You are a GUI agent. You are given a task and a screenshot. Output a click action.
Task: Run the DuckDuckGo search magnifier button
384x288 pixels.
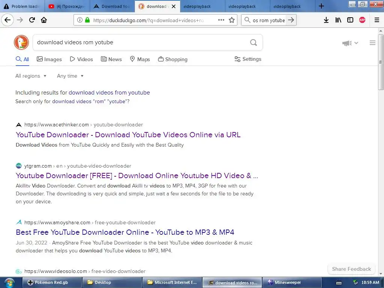click(x=253, y=43)
